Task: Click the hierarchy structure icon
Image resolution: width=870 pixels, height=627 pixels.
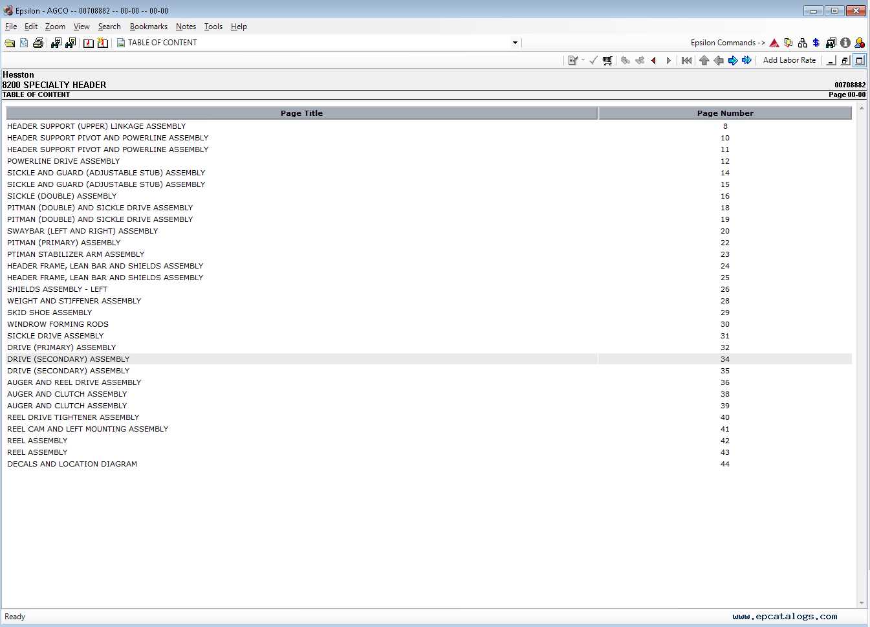Action: point(802,43)
